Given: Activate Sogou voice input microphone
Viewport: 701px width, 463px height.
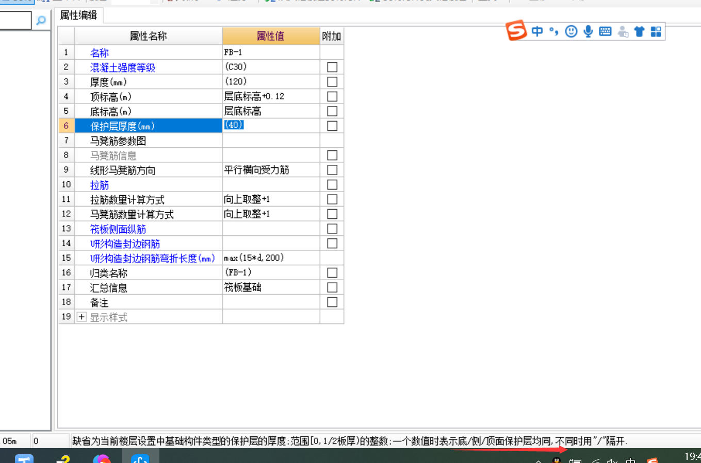Looking at the screenshot, I should (588, 31).
